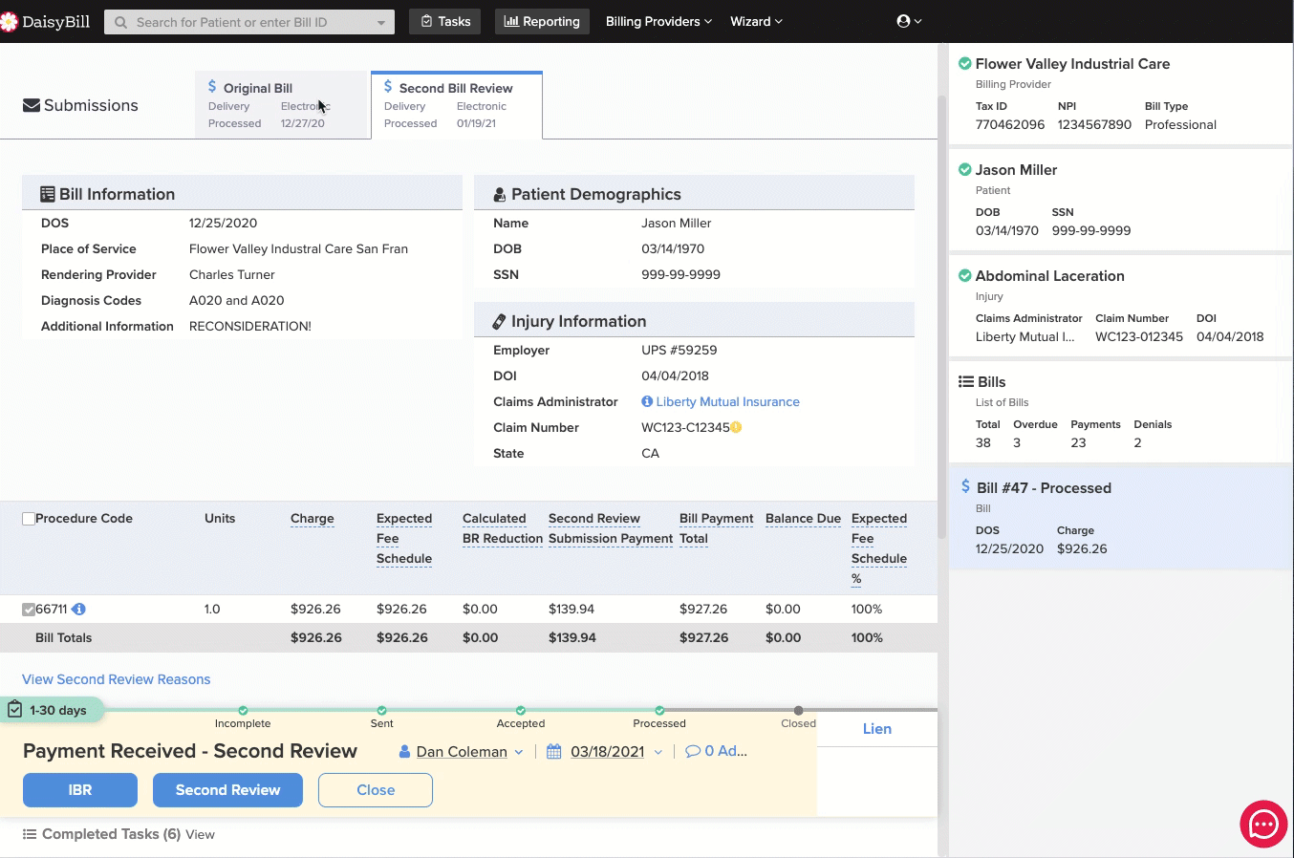Click the info icon beside code 66711

point(78,609)
